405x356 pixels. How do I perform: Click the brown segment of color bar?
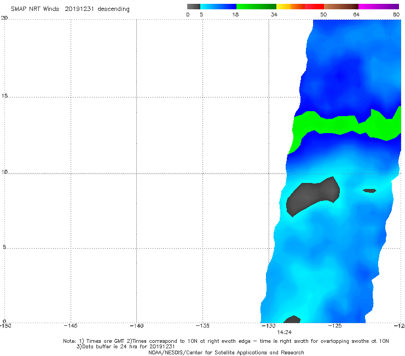341,7
